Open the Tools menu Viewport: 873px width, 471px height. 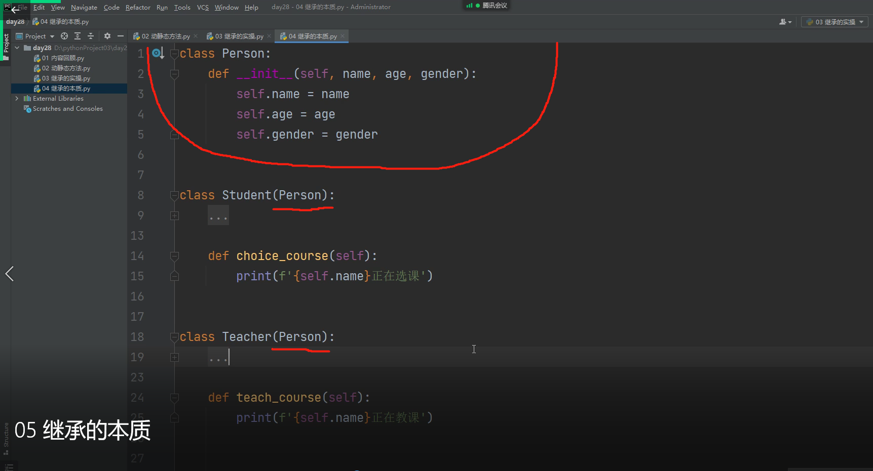click(182, 7)
